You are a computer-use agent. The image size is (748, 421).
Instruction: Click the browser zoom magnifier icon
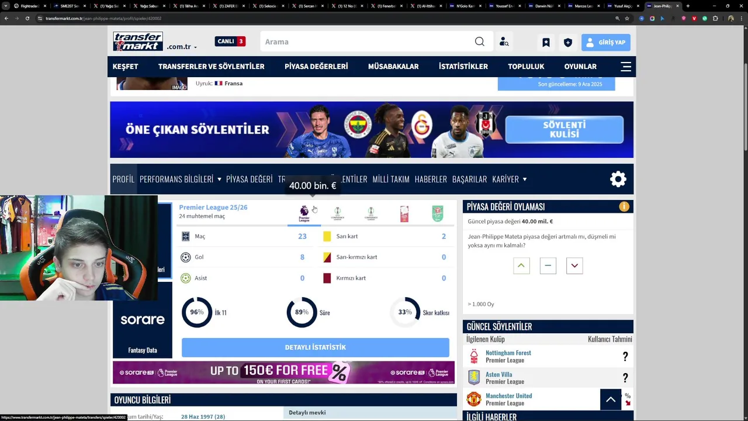pyautogui.click(x=617, y=18)
